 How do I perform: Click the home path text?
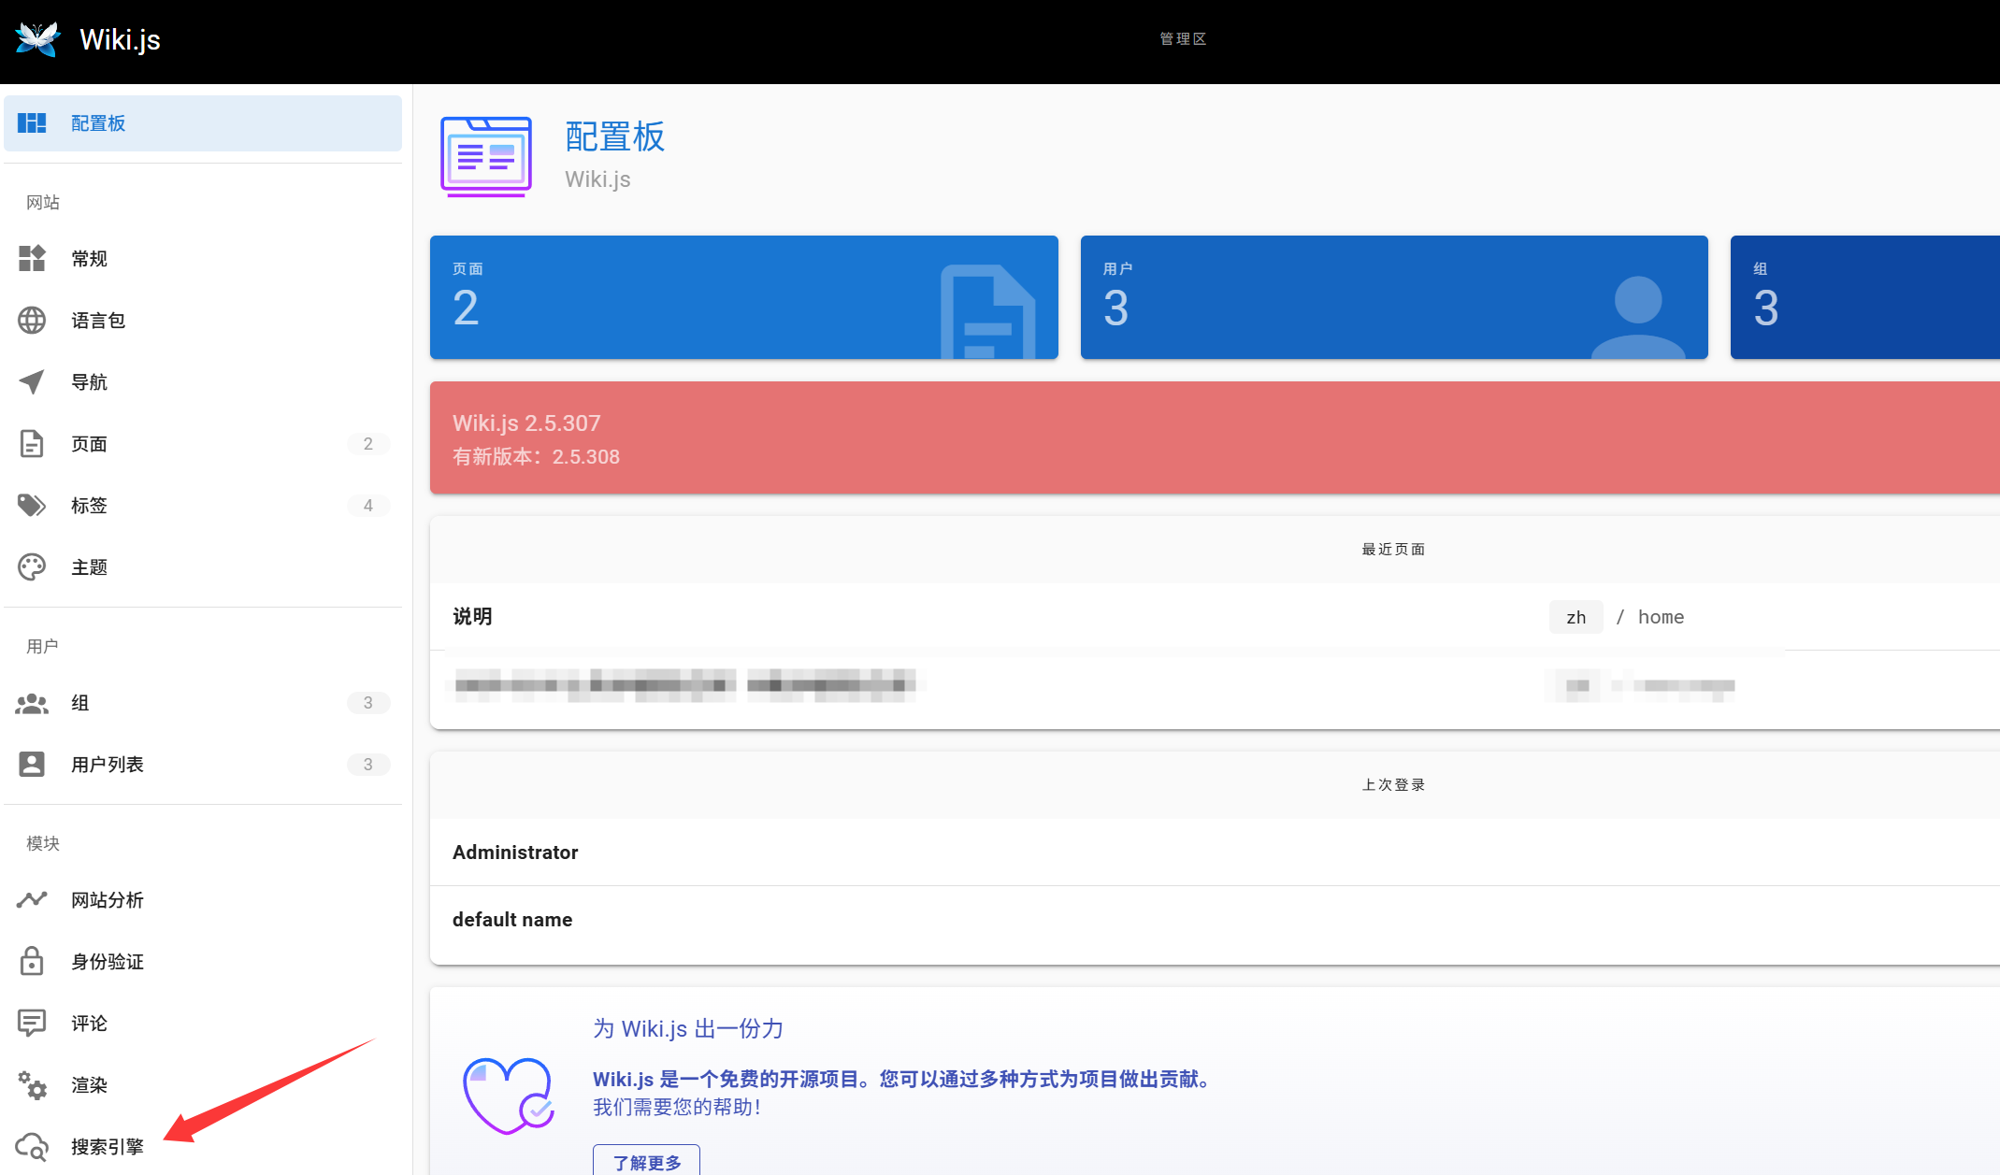(x=1661, y=617)
